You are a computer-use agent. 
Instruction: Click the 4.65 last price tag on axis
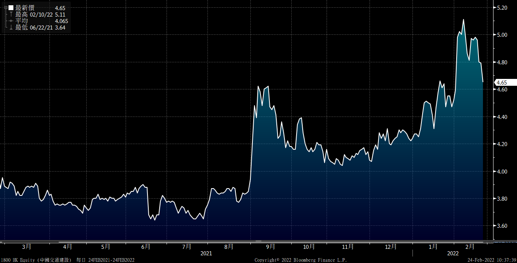(x=502, y=82)
